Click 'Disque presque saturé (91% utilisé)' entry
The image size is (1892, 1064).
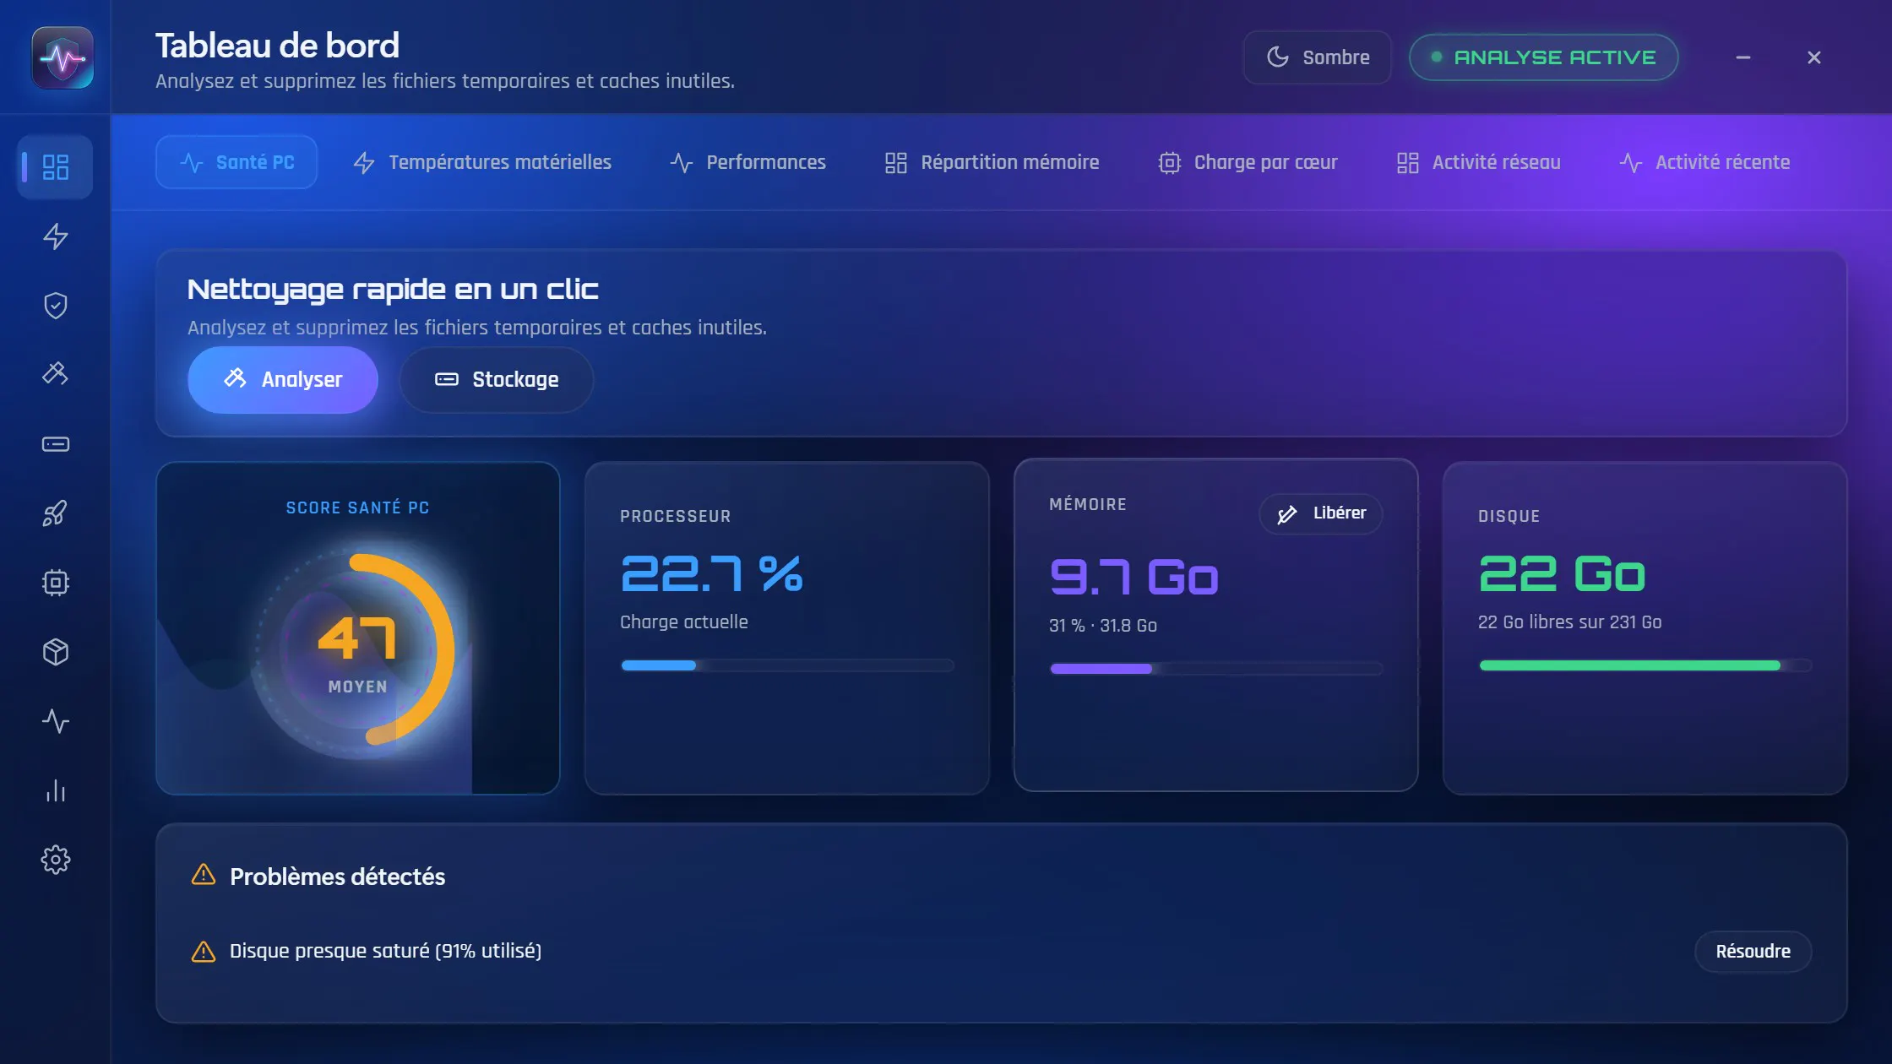(x=385, y=951)
